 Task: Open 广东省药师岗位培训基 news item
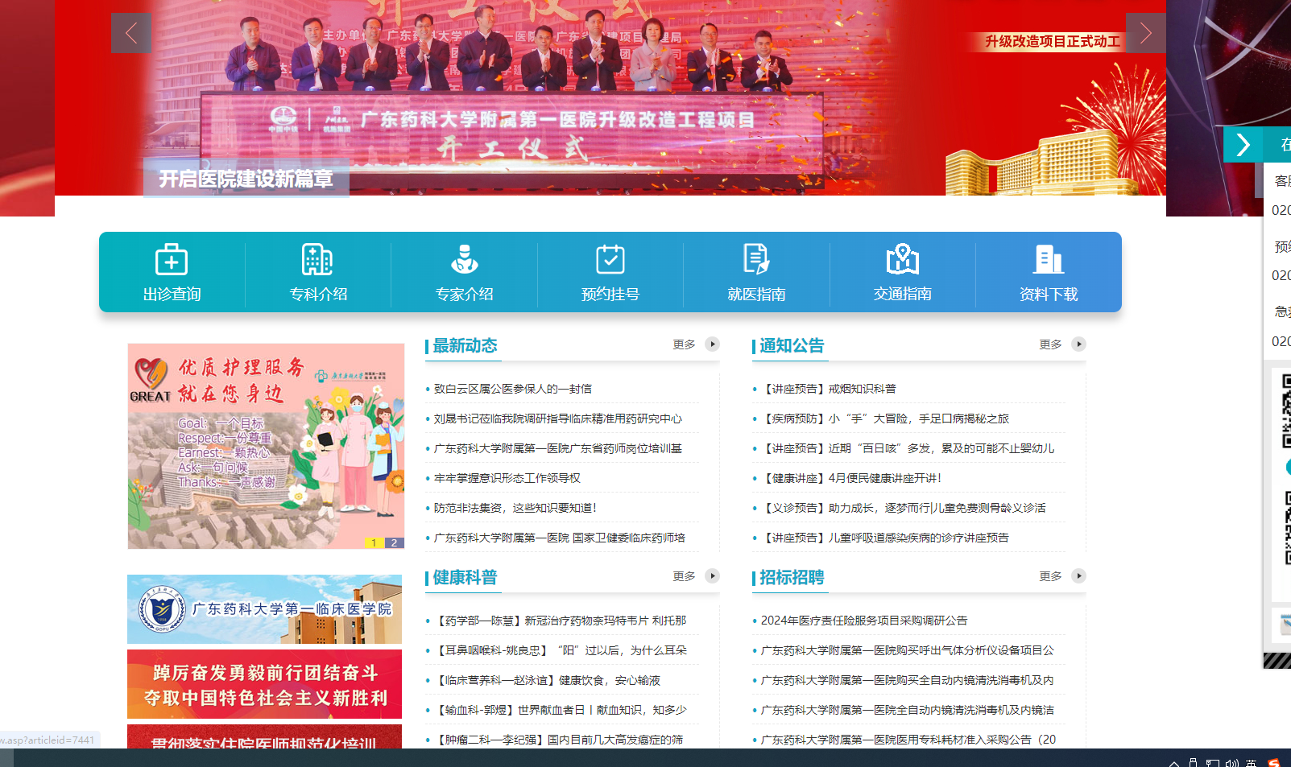[x=558, y=448]
